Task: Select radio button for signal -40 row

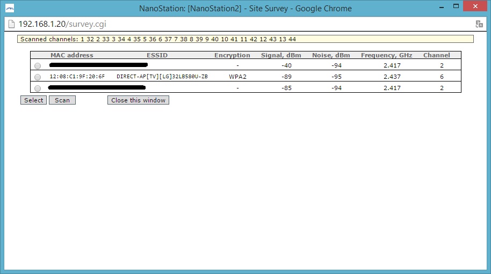Action: pyautogui.click(x=38, y=65)
